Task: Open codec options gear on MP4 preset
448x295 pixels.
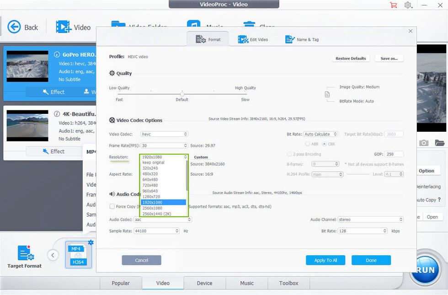Action: point(91,242)
